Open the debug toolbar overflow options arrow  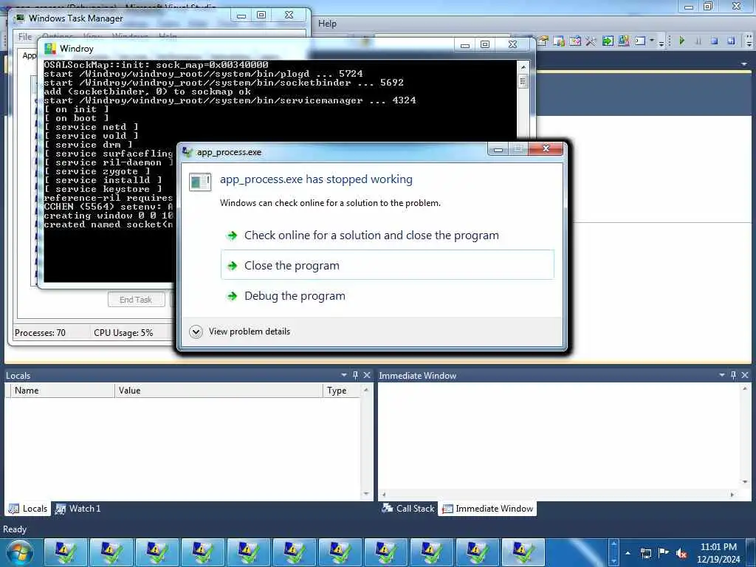(749, 42)
